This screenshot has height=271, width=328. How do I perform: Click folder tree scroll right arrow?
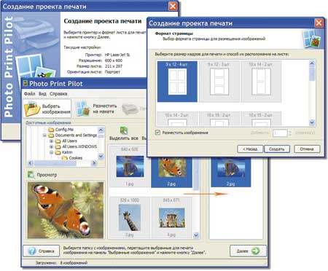coord(94,163)
